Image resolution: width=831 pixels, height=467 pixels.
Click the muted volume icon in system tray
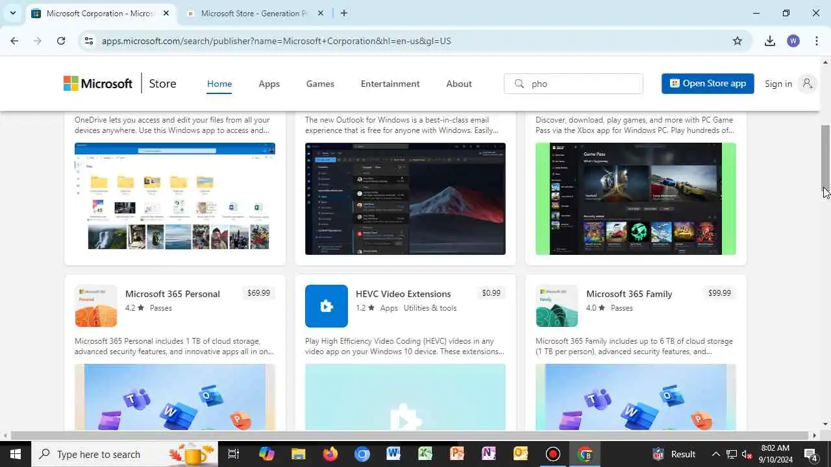coord(747,454)
